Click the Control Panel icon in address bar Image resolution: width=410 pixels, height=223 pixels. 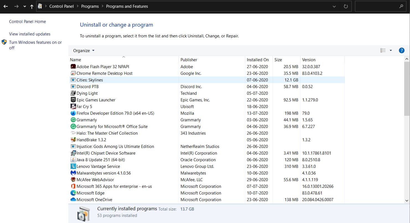coord(40,6)
